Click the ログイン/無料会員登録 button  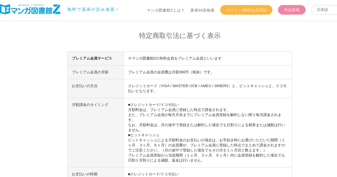coord(246,10)
